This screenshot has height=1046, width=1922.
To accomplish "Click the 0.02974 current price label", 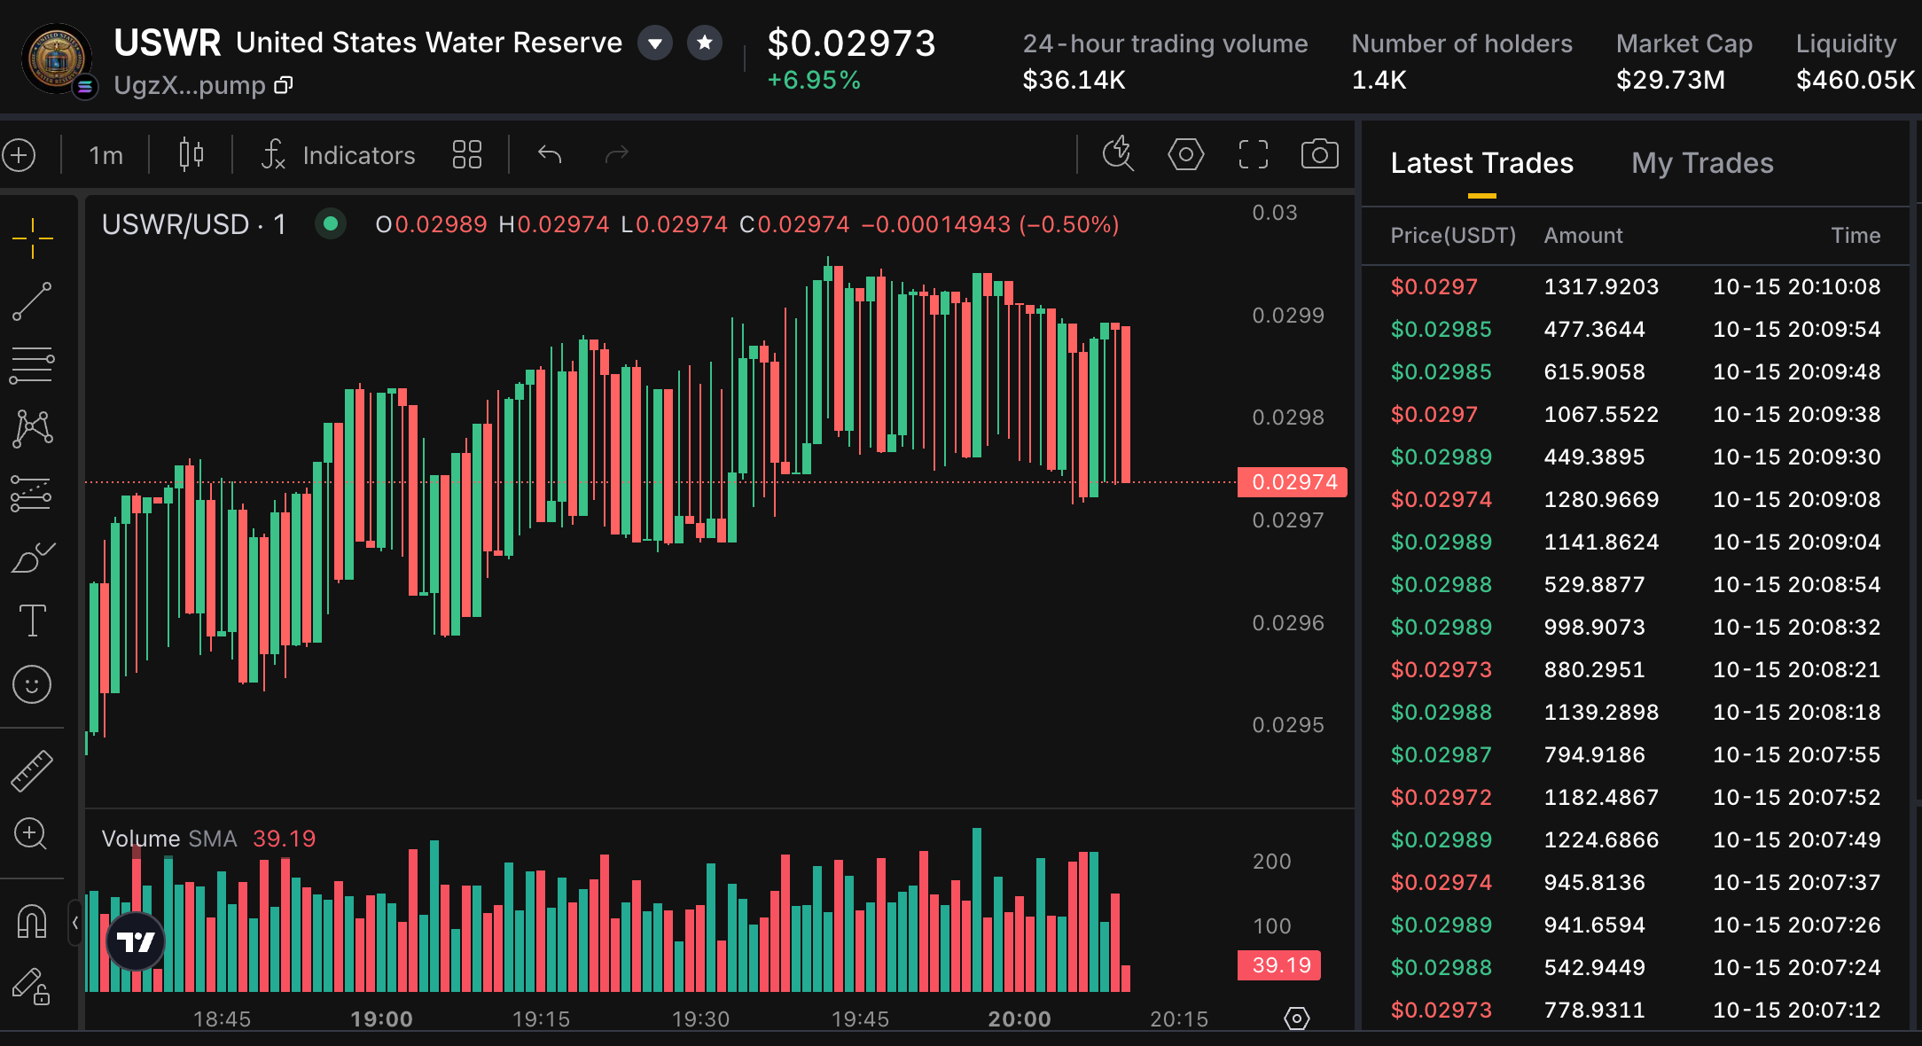I will (x=1293, y=482).
